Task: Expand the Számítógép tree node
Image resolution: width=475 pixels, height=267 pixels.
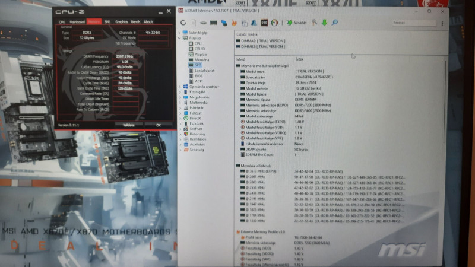Action: pos(180,33)
